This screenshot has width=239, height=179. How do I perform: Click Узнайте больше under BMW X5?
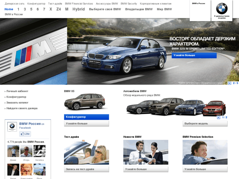(86, 123)
